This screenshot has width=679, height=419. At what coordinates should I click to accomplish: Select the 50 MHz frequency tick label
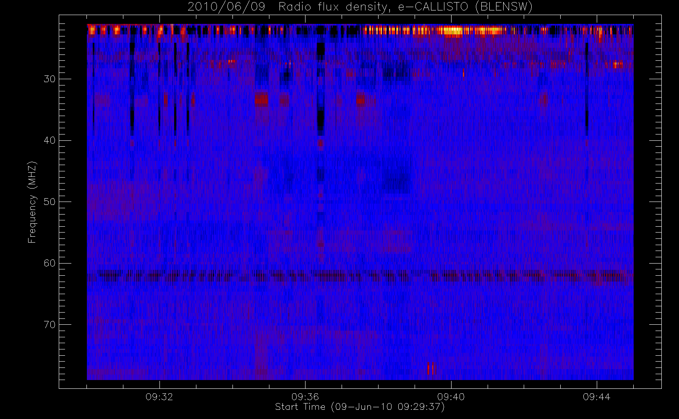click(x=50, y=202)
